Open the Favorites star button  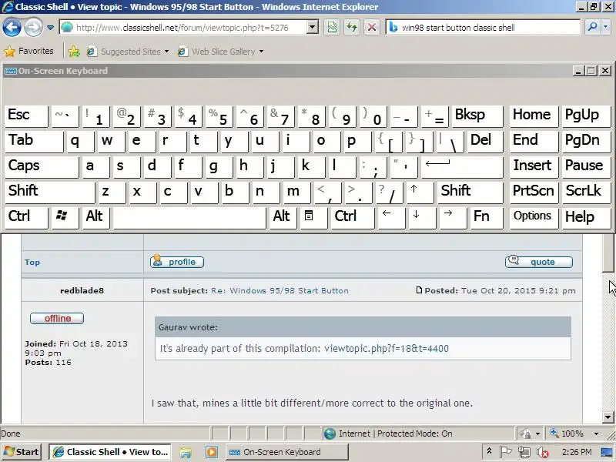[28, 51]
